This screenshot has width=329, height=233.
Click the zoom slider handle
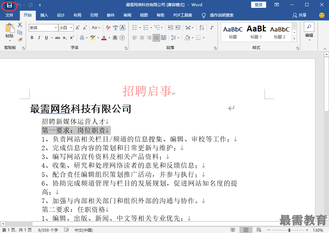(x=289, y=230)
